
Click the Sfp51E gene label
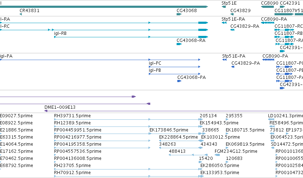pos(229,3)
